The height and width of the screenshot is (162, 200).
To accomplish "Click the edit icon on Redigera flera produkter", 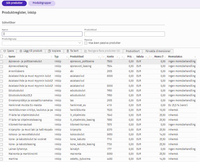I will pos(85,51).
